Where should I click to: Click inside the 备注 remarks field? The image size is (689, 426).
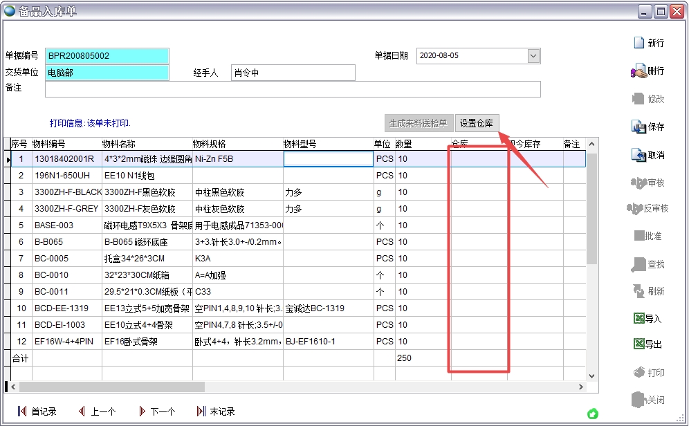(x=277, y=89)
